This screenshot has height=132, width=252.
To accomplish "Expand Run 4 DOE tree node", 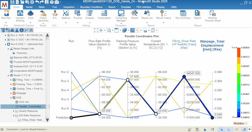I will [x=6, y=36].
